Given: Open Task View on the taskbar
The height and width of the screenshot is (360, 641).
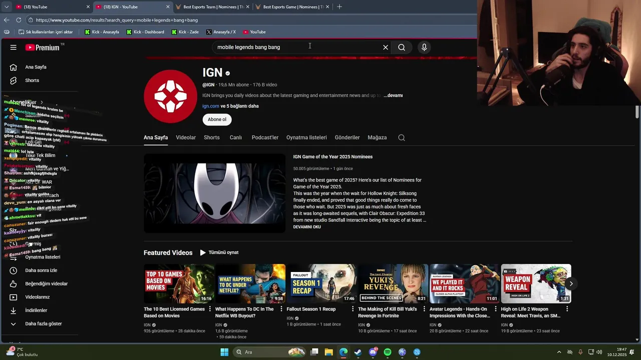Looking at the screenshot, I should [314, 352].
